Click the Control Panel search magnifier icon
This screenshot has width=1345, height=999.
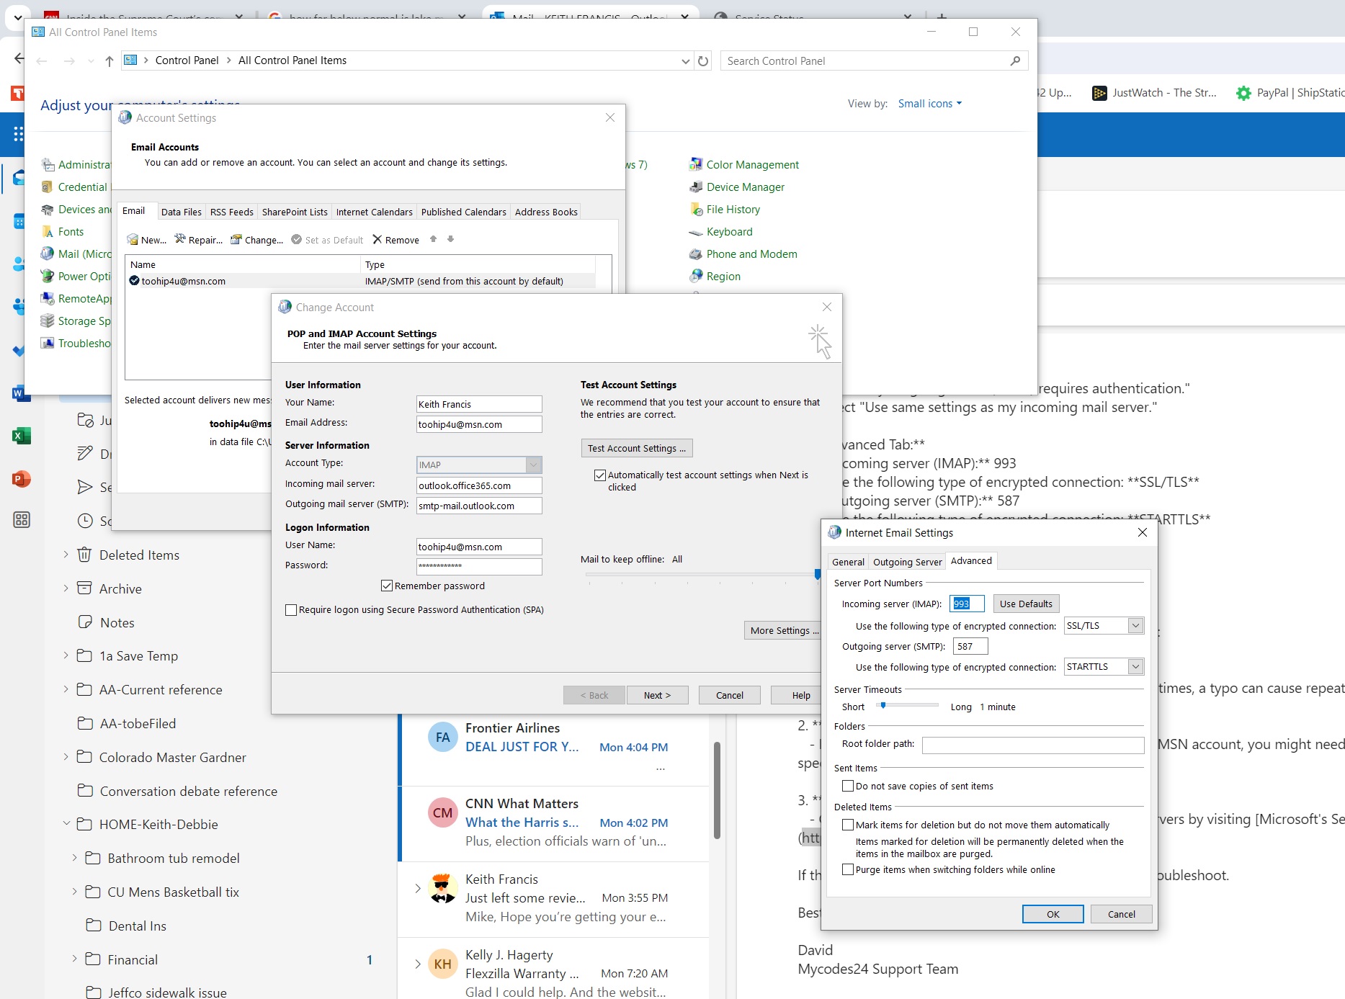[x=1015, y=61]
